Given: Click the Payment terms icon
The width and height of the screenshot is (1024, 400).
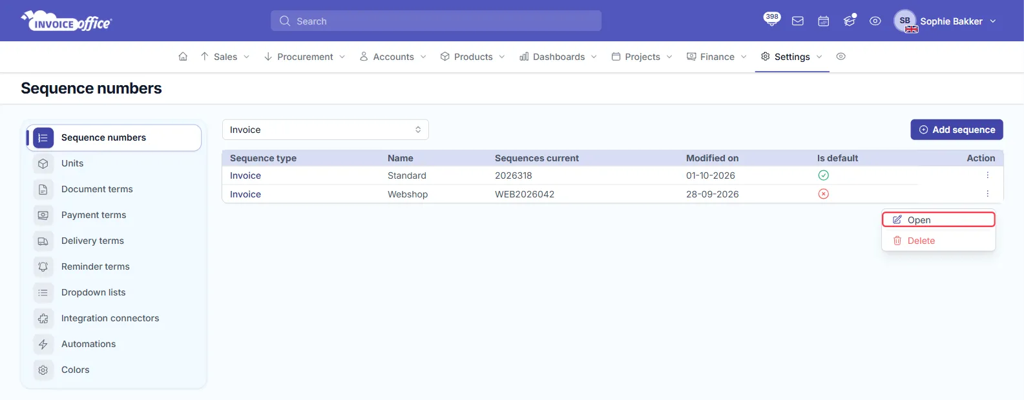Looking at the screenshot, I should coord(43,215).
